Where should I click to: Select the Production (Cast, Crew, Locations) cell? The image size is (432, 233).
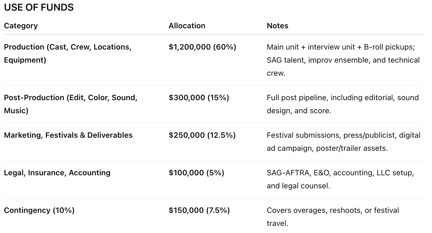(67, 47)
